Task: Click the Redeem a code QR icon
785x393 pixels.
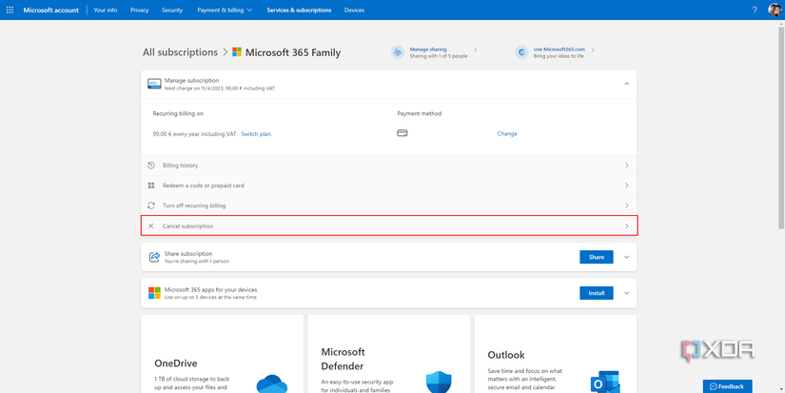Action: [151, 186]
